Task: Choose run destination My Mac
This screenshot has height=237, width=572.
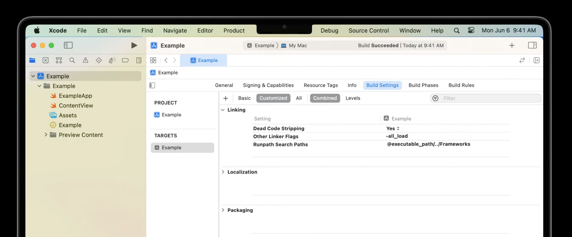Action: (x=294, y=45)
